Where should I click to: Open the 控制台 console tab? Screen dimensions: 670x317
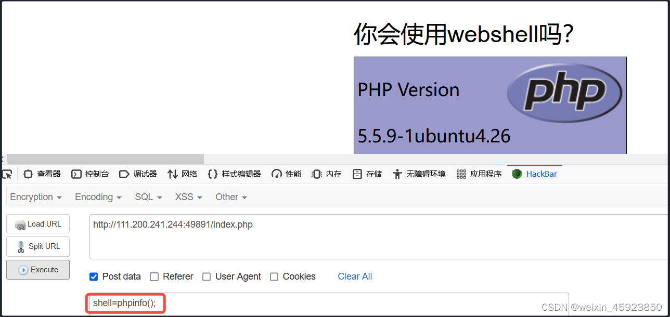point(90,174)
